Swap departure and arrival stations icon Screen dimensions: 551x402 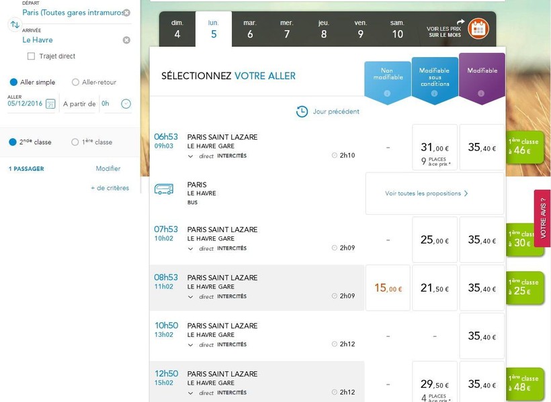14,25
